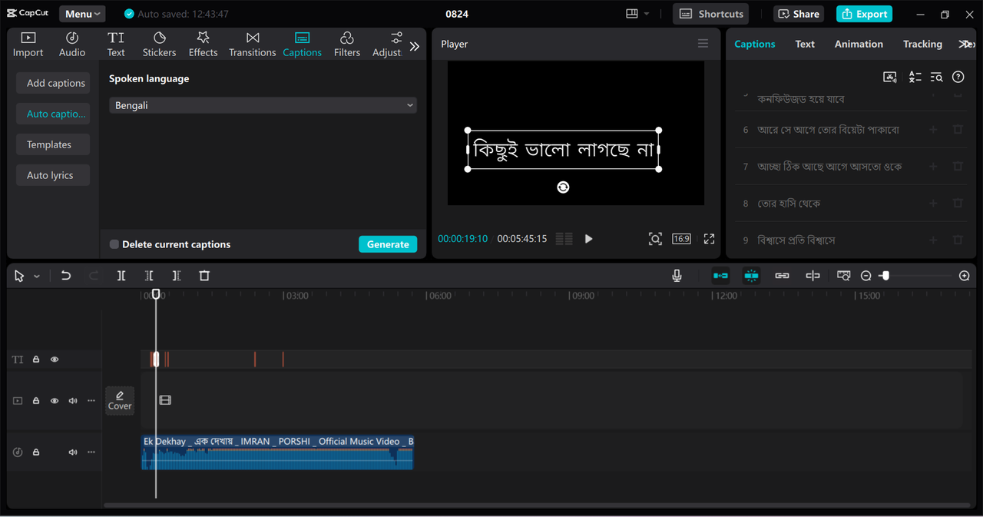Click the player quality grid icon

(564, 239)
